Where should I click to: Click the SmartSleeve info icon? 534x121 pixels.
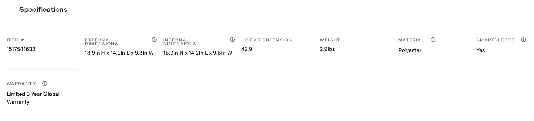tap(523, 40)
